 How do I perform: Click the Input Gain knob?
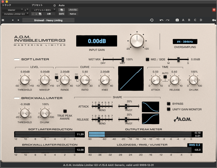tap(137, 41)
